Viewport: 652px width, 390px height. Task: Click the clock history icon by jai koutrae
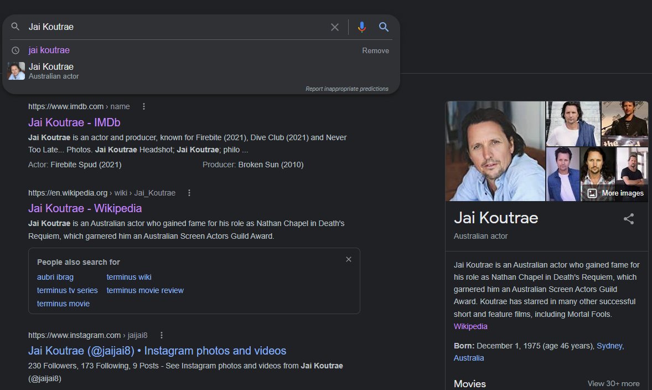15,50
